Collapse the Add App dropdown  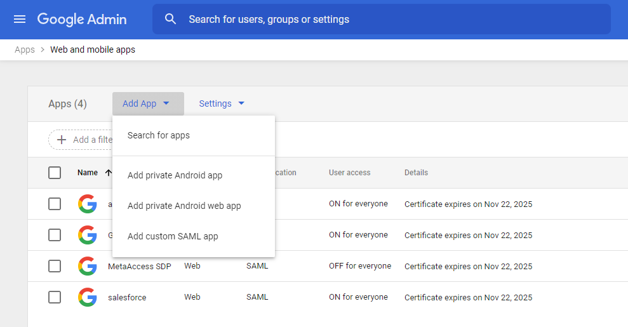click(x=147, y=103)
